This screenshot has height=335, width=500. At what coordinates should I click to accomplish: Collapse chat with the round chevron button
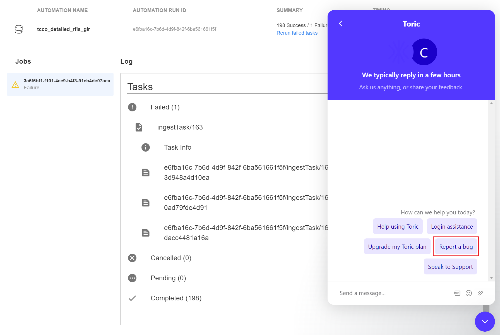tap(485, 322)
